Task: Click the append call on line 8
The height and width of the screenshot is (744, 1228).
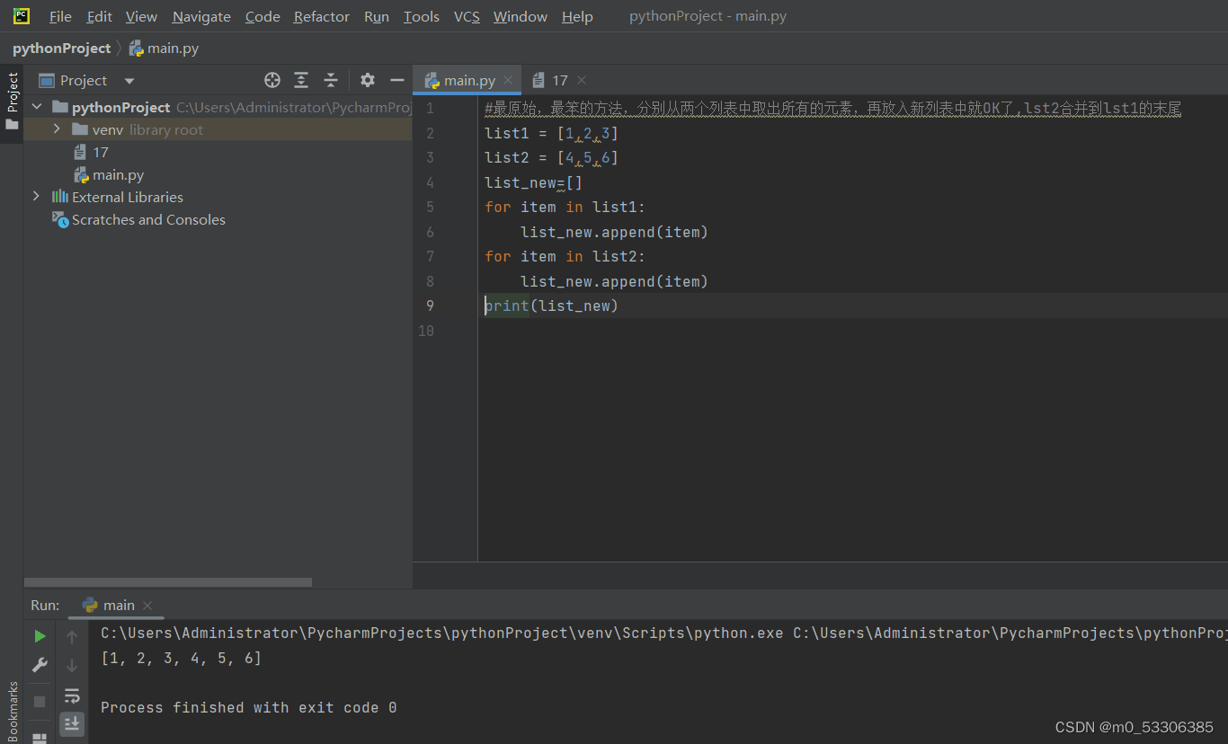Action: point(614,281)
